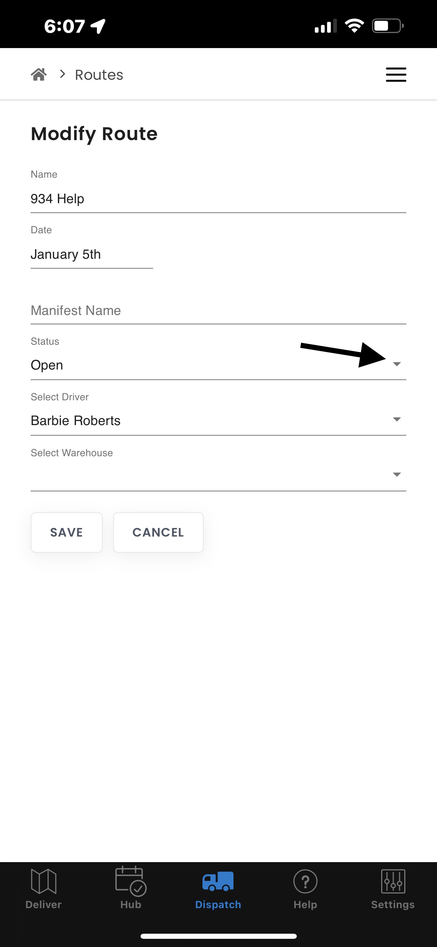
Task: Open the Hub calendar icon
Action: tap(131, 881)
